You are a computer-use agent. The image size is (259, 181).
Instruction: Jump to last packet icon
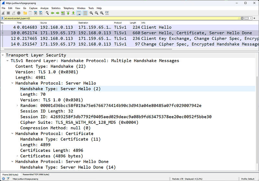pyautogui.click(x=73, y=13)
